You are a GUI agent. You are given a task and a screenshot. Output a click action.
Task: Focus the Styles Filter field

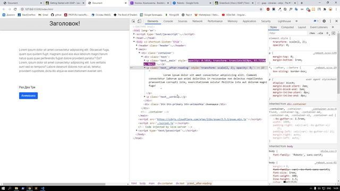coord(288,33)
